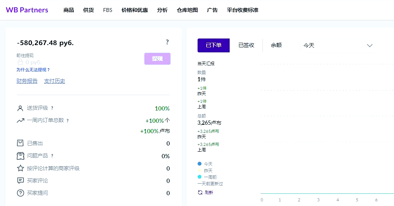Click the 3,265卢布 total value
The image size is (394, 206).
click(209, 123)
